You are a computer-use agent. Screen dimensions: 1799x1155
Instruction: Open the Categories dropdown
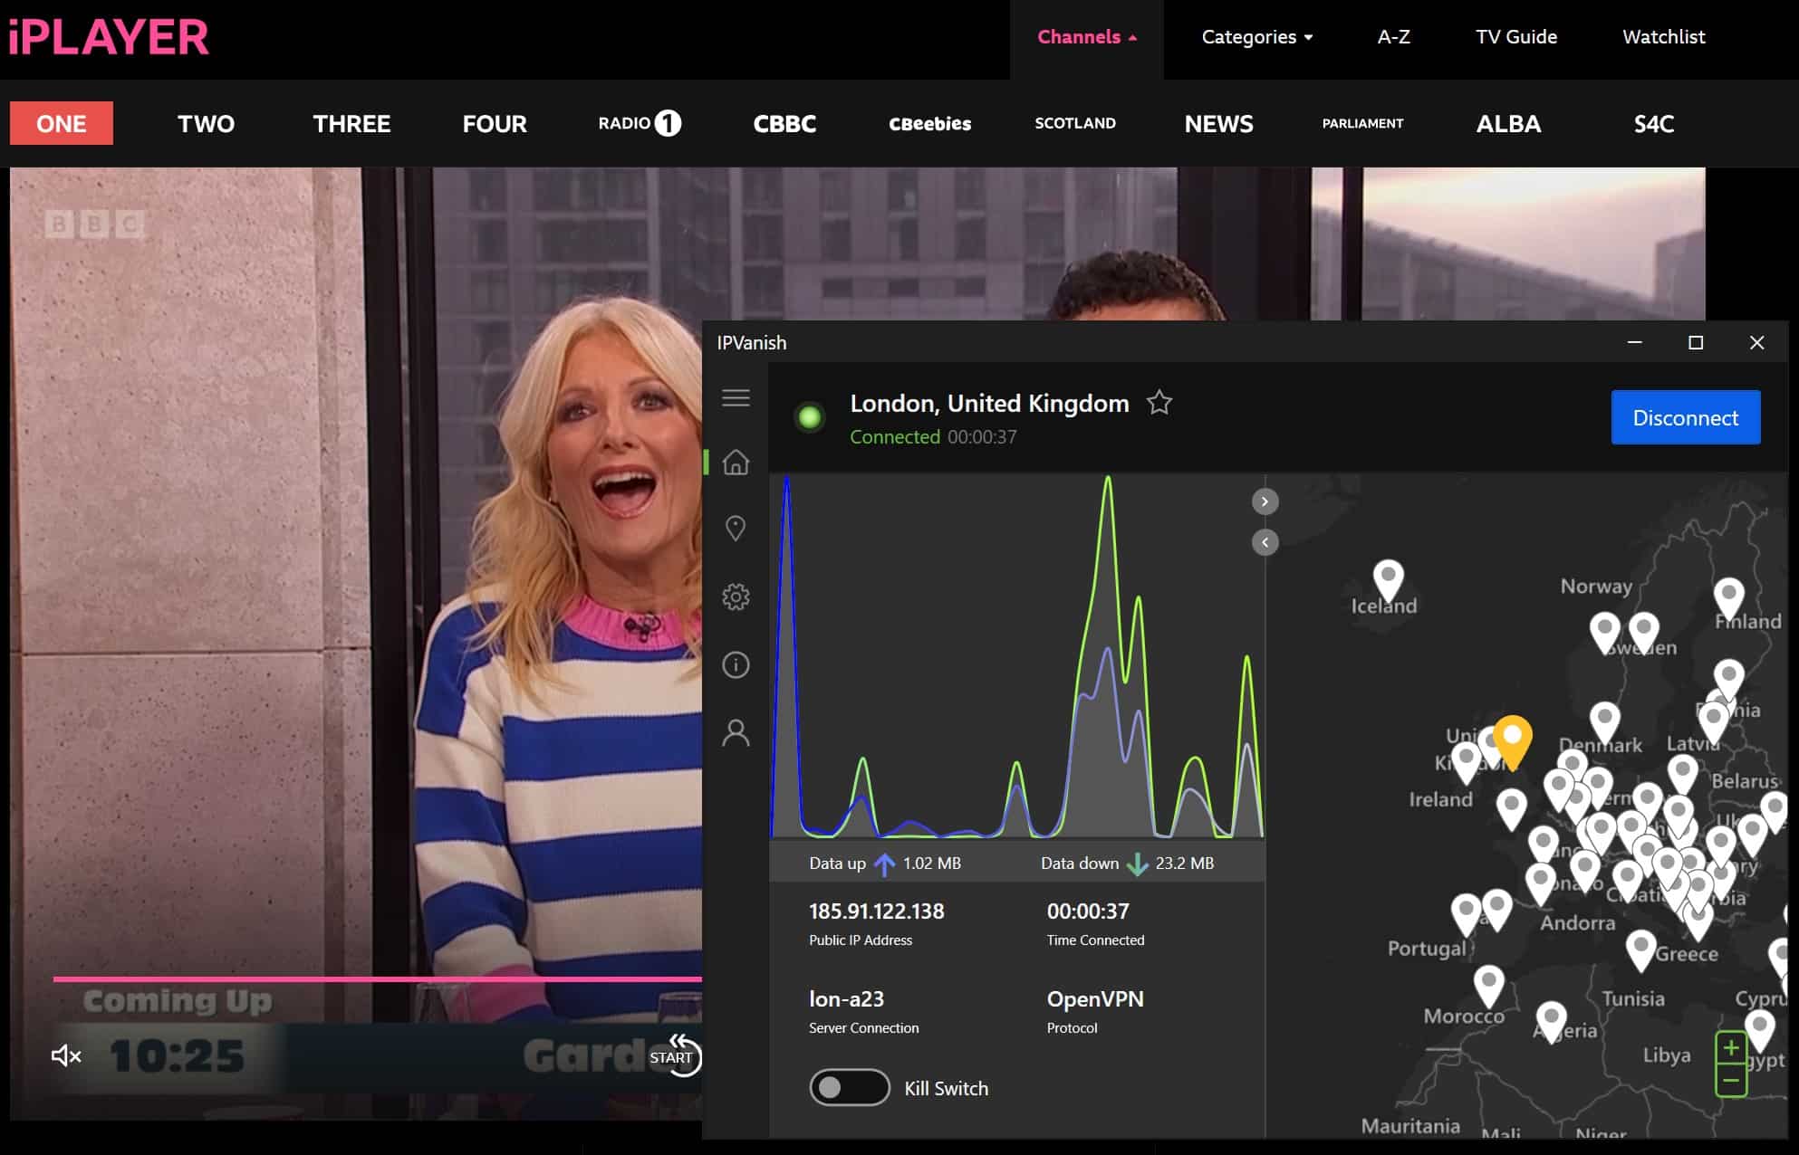tap(1256, 37)
